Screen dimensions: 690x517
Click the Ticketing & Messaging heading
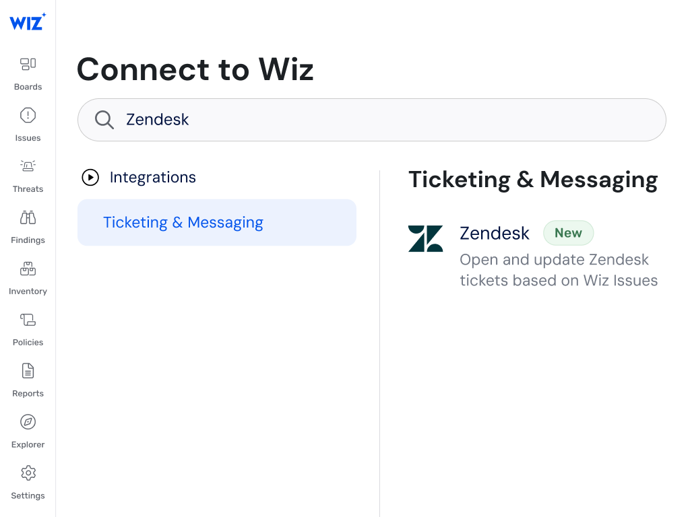click(x=533, y=180)
